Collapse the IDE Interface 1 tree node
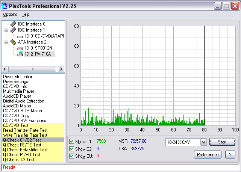The height and width of the screenshot is (172, 241). coord(6,30)
